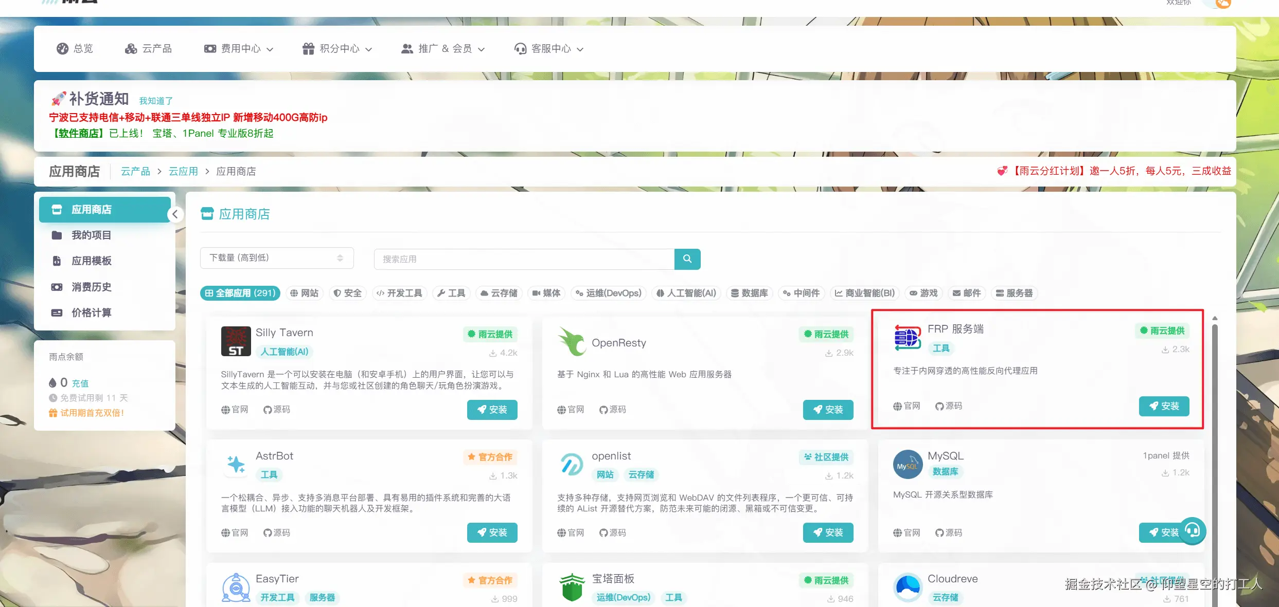Collapse the sidebar with the chevron arrow

click(175, 214)
